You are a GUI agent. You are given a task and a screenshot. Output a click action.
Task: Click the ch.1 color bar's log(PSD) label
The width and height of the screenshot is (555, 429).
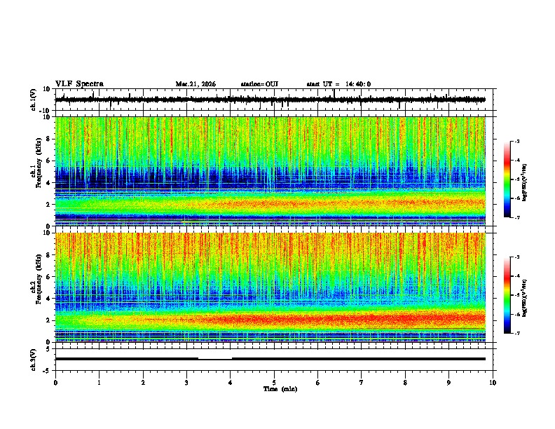[x=526, y=183]
